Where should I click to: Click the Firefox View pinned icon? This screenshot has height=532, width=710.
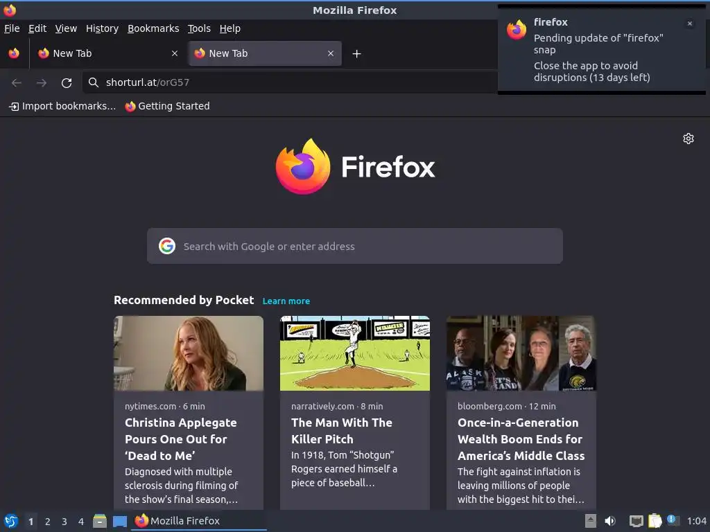[x=14, y=53]
